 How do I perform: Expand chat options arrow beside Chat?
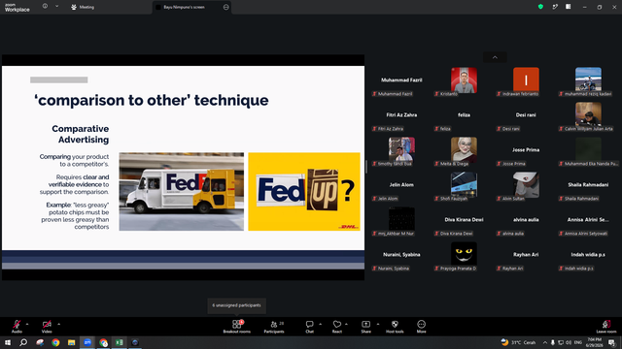tap(320, 324)
